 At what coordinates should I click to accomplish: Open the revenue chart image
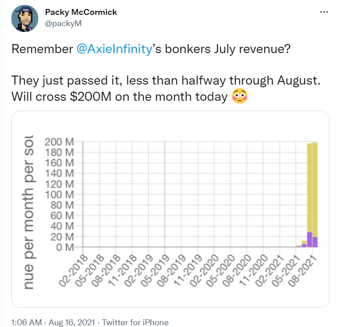tap(170, 209)
